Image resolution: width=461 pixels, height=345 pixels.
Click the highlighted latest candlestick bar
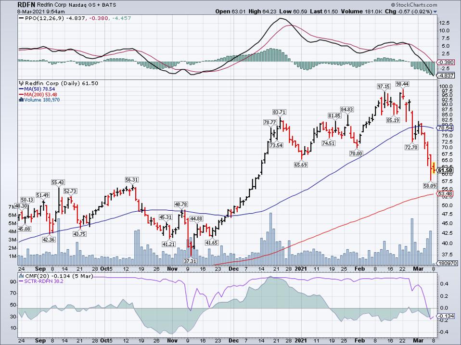434,168
